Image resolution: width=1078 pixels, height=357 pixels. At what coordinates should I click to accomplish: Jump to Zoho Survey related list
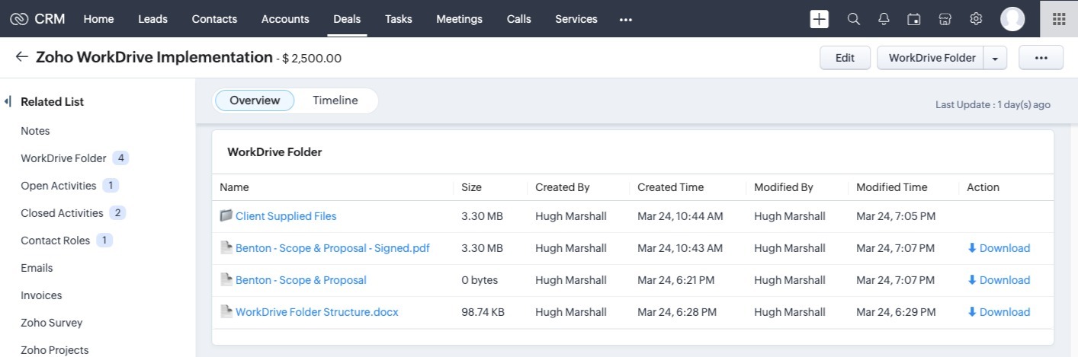[x=51, y=323]
